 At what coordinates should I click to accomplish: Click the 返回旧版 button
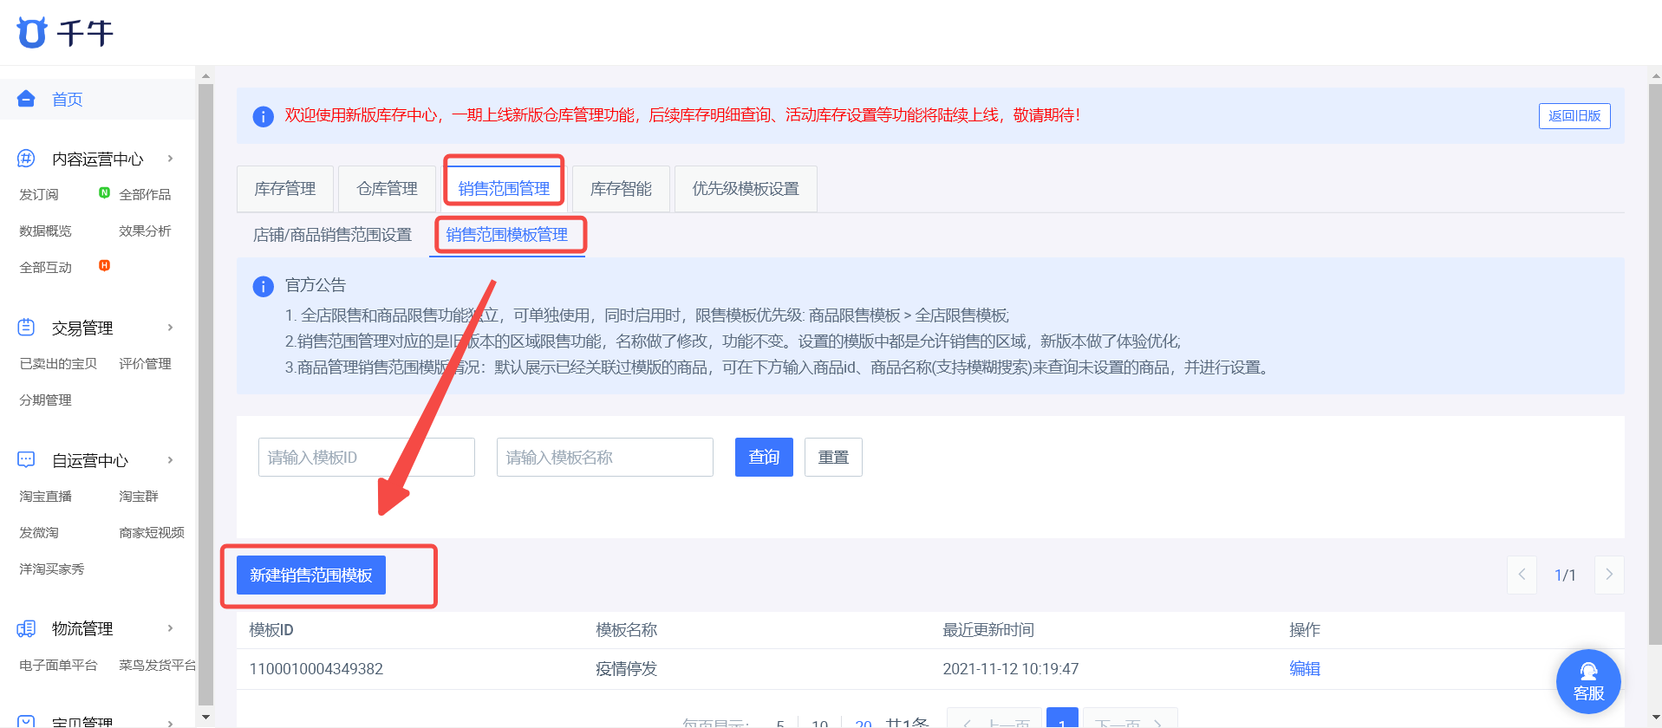(1574, 116)
